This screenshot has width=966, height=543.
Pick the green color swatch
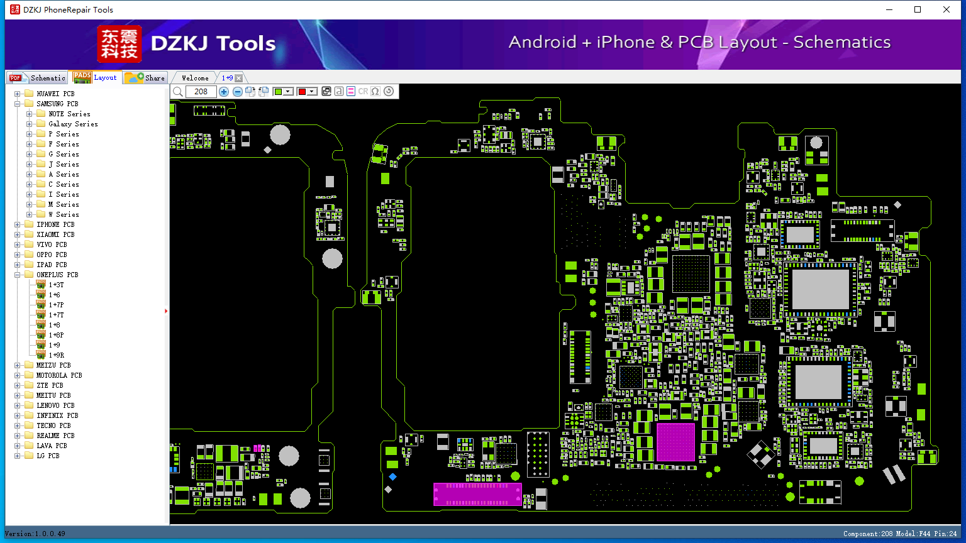pos(278,92)
